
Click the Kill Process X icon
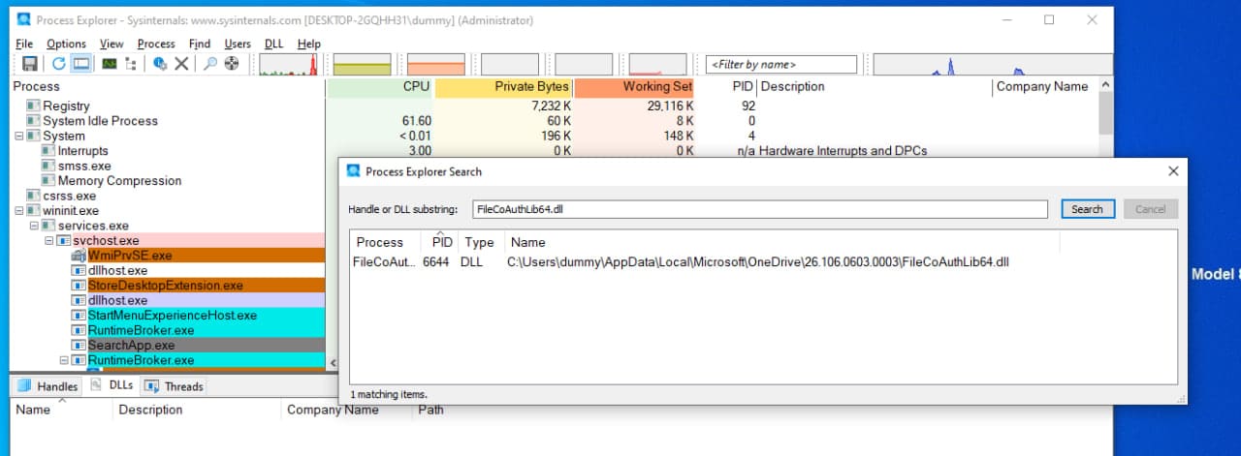181,64
